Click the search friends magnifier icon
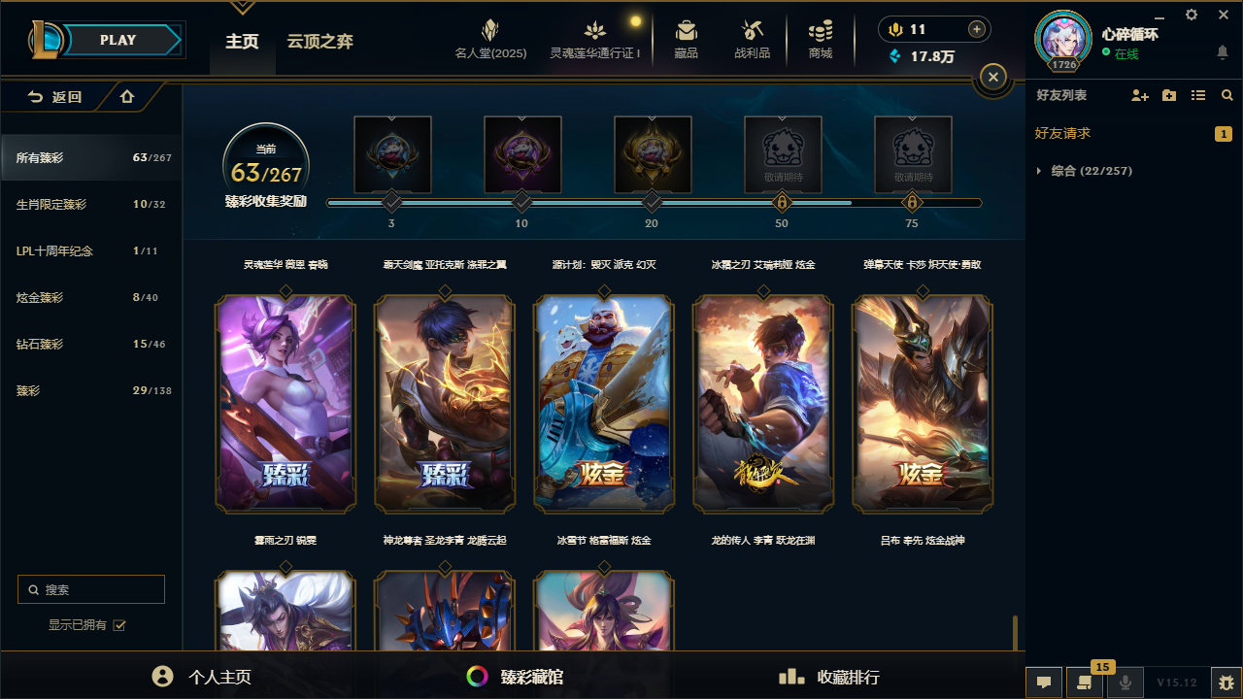Image resolution: width=1243 pixels, height=699 pixels. coord(1227,95)
